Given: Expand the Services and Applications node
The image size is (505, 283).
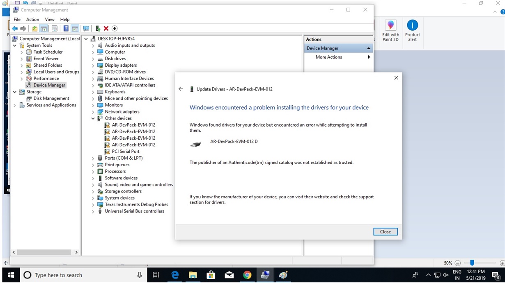Looking at the screenshot, I should coord(15,105).
